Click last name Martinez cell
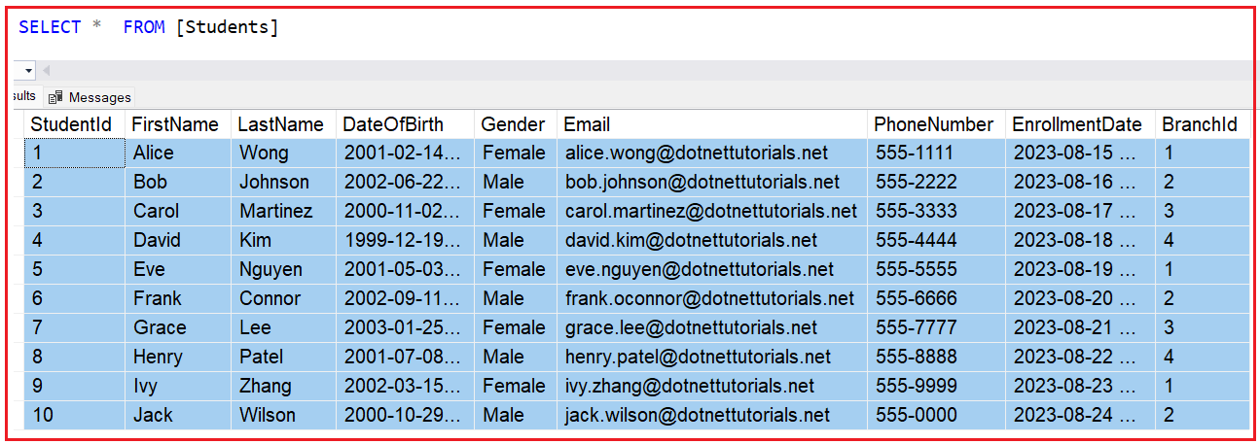The height and width of the screenshot is (444, 1260). pyautogui.click(x=283, y=211)
